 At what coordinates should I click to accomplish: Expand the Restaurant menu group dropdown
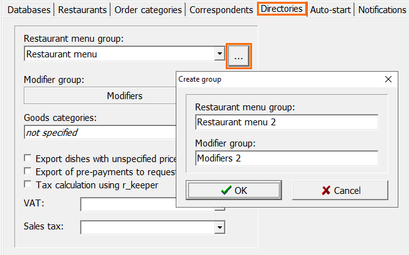point(220,54)
